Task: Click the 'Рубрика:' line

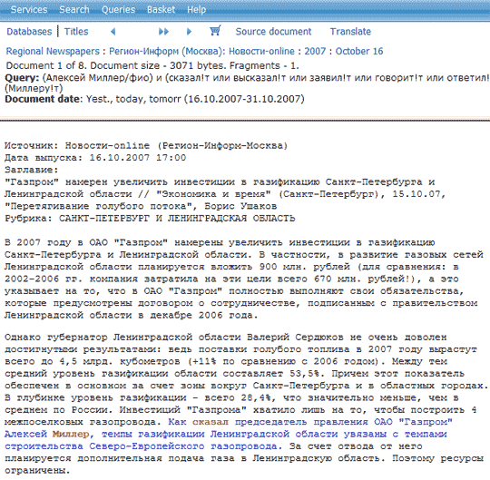Action: tap(150, 219)
